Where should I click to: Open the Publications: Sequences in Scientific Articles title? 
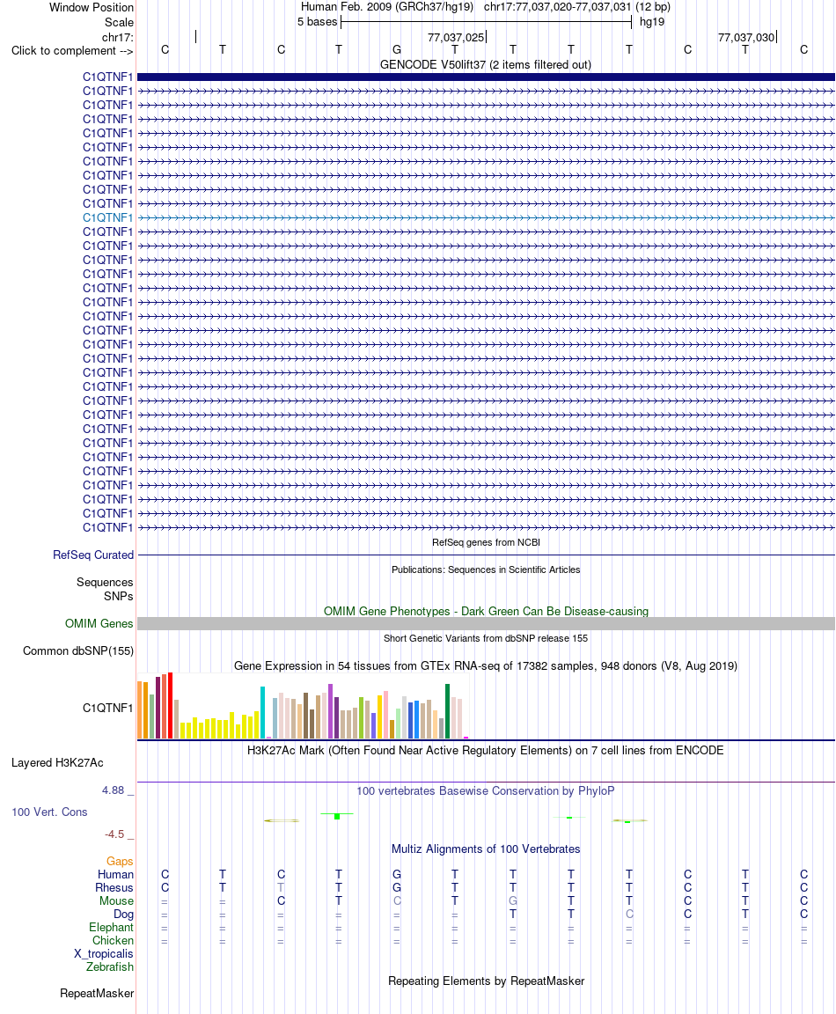click(486, 569)
